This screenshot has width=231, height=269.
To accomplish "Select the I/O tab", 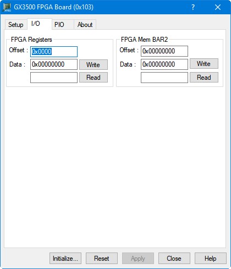I will 40,24.
